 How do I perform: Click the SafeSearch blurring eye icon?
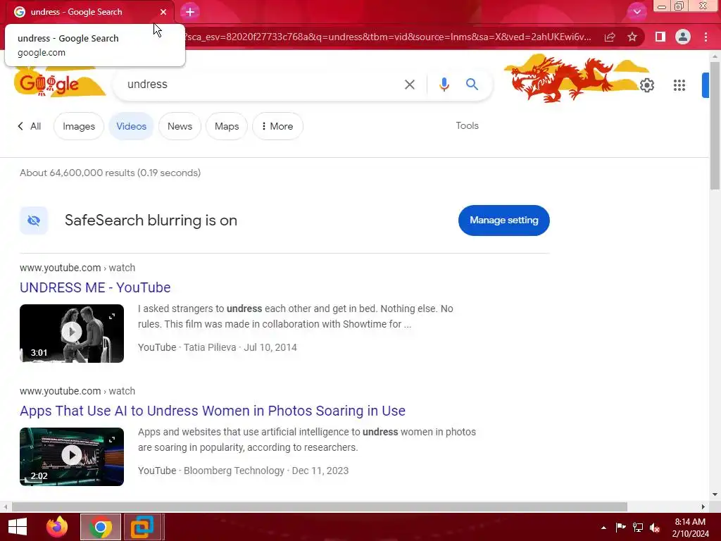[x=34, y=220]
